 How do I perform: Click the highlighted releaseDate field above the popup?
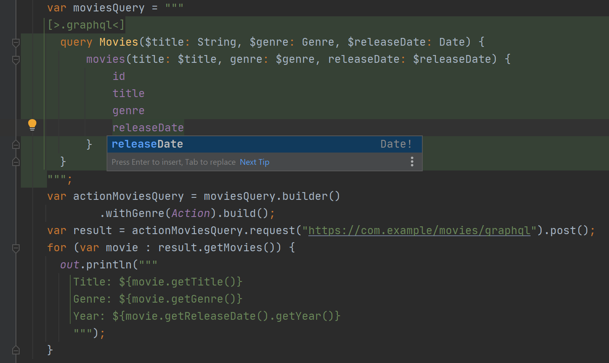(148, 128)
